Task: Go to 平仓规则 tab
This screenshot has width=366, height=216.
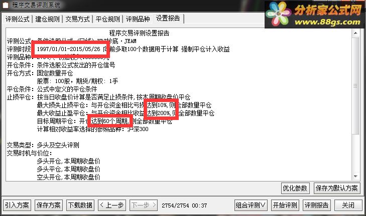Action: point(107,19)
